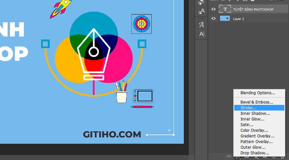The image size is (289, 160).
Task: Add a Drop Shadow effect
Action: (x=259, y=153)
